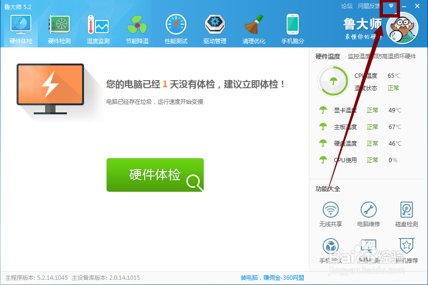This screenshot has height=285, width=428.
Task: Click the 鲁大师 5.2 title text
Action: 18,7
